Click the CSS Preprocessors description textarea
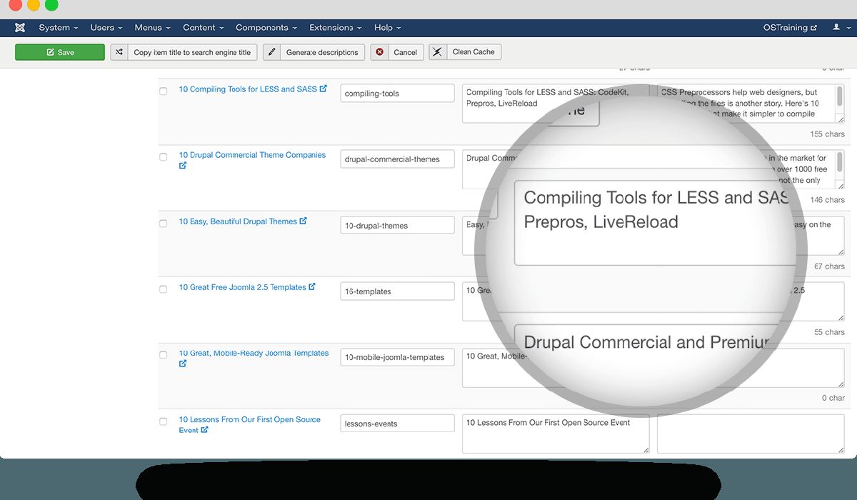 click(x=751, y=104)
